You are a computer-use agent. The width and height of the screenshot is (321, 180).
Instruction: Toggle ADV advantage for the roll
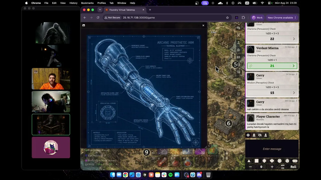point(283,165)
